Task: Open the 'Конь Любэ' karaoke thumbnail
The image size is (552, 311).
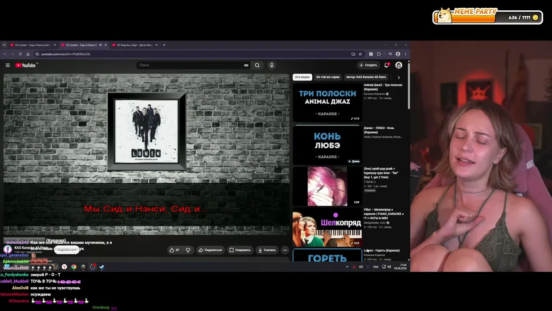Action: click(327, 145)
